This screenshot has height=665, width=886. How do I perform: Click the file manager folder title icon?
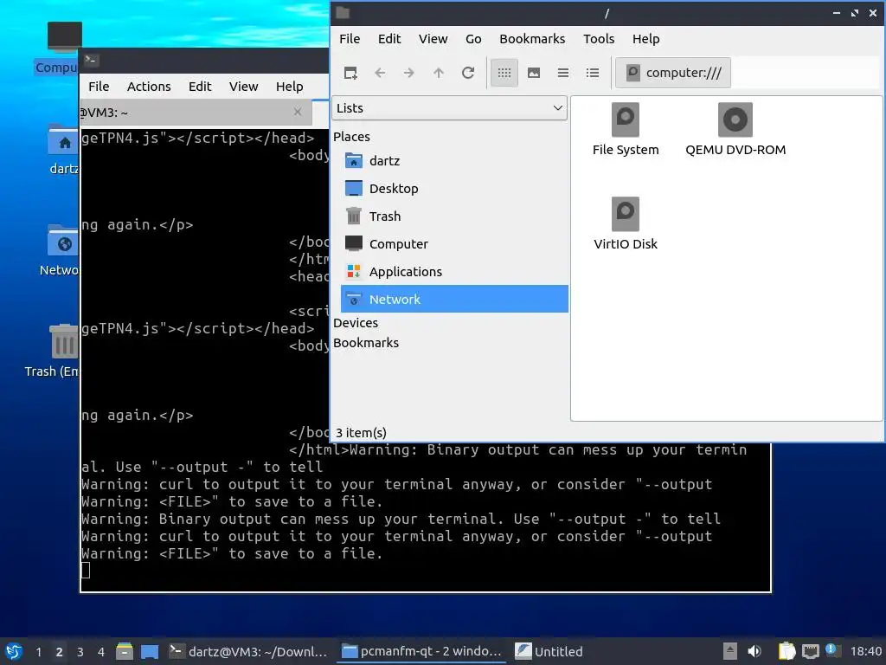click(343, 12)
